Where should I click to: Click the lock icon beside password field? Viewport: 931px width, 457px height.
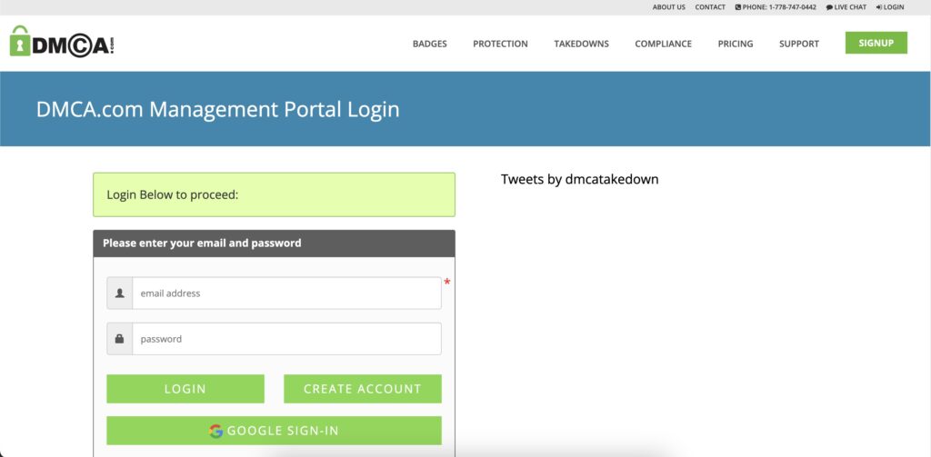coord(120,339)
